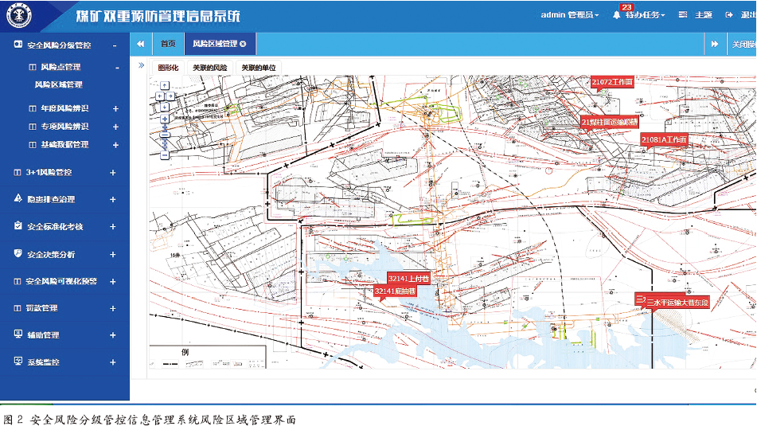
Task: Pan the map left with the arrow button
Action: (x=161, y=96)
